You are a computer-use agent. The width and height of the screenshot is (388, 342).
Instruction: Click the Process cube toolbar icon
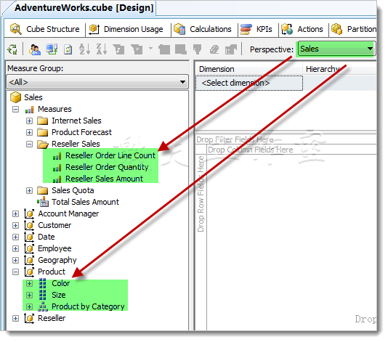click(52, 49)
